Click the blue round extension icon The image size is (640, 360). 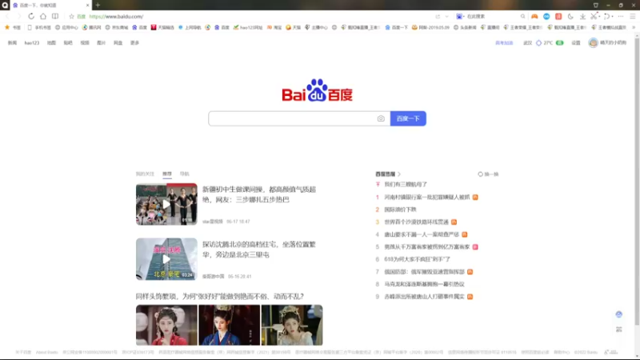tap(546, 16)
